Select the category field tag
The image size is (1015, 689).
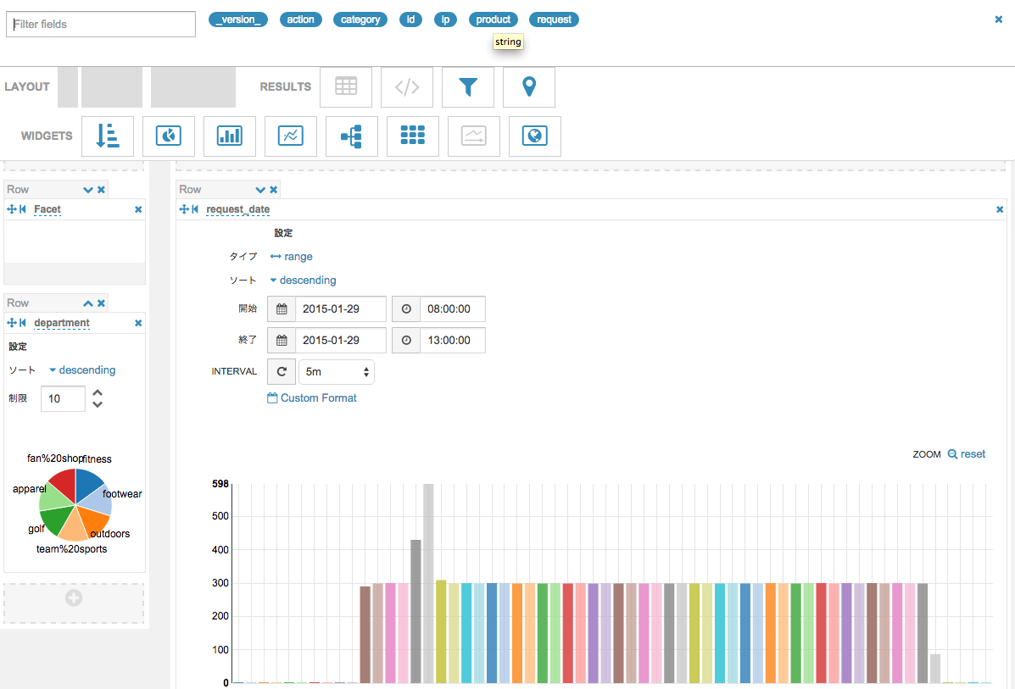(x=360, y=19)
